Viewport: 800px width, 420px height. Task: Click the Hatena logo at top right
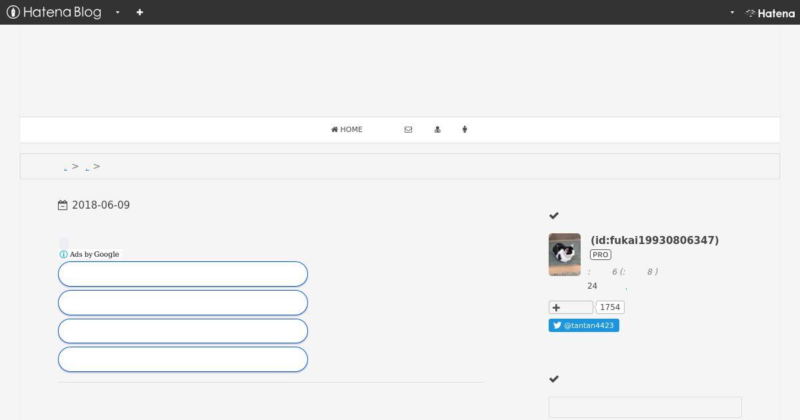770,13
